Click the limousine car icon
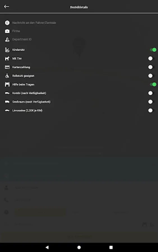This screenshot has height=252, width=158. 7,110
